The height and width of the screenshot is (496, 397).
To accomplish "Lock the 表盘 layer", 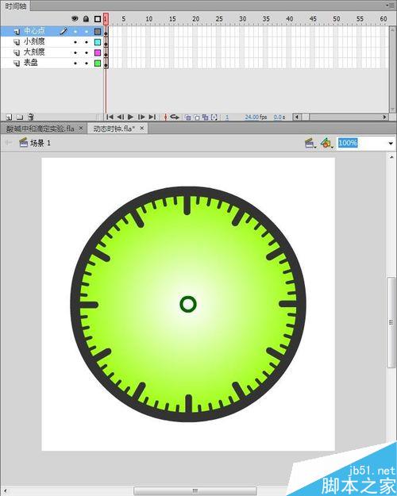I will click(86, 63).
